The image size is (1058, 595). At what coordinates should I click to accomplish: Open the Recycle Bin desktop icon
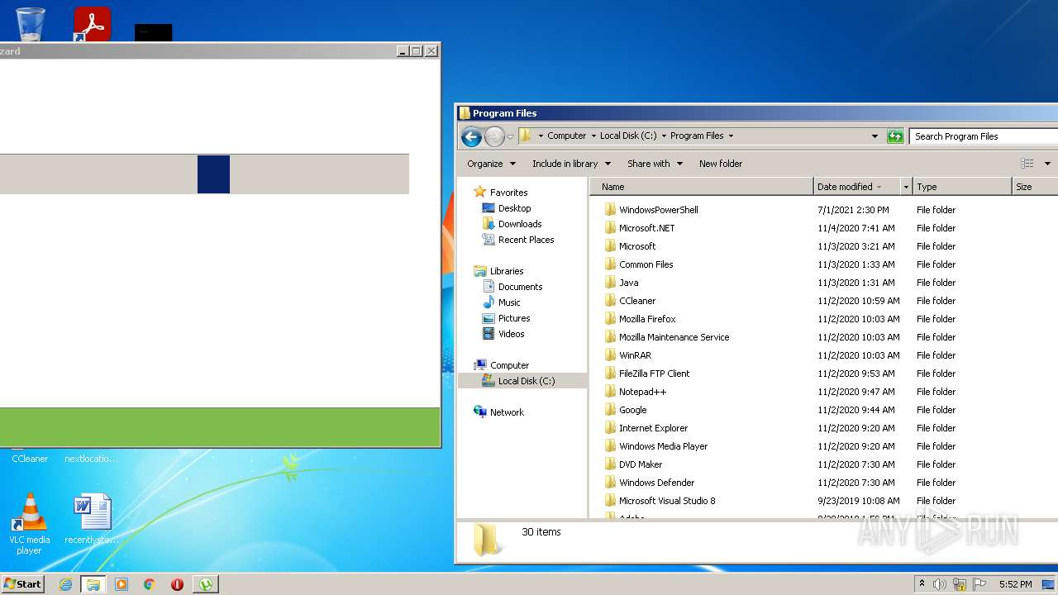31,24
